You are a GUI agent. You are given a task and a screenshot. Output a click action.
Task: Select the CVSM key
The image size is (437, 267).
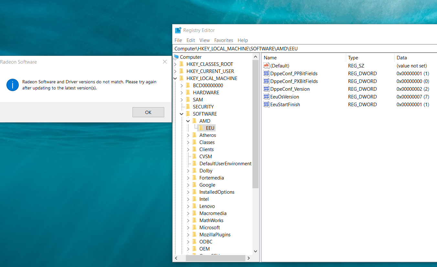click(206, 156)
